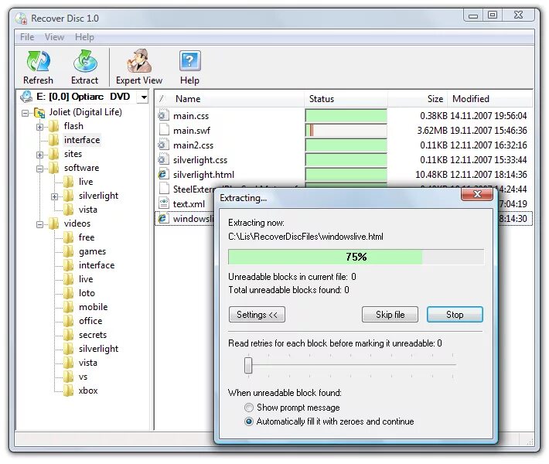Click the Skip file button
Image resolution: width=549 pixels, height=464 pixels.
pyautogui.click(x=390, y=315)
